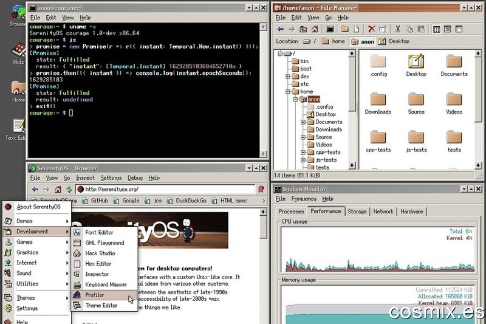Switch to Network tab in System Monitor
The width and height of the screenshot is (486, 324).
383,212
